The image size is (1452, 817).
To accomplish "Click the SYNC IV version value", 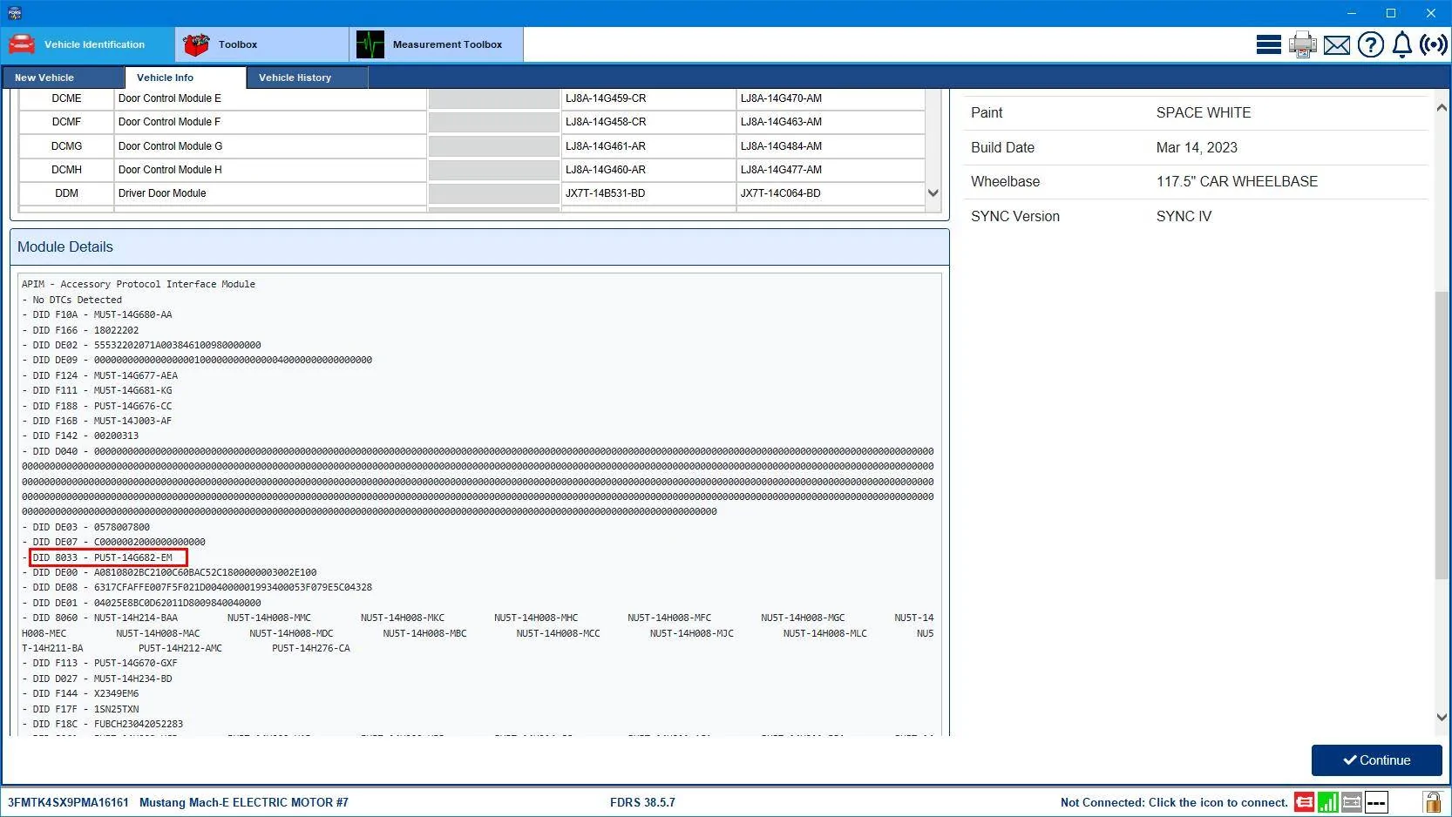I will (x=1184, y=216).
